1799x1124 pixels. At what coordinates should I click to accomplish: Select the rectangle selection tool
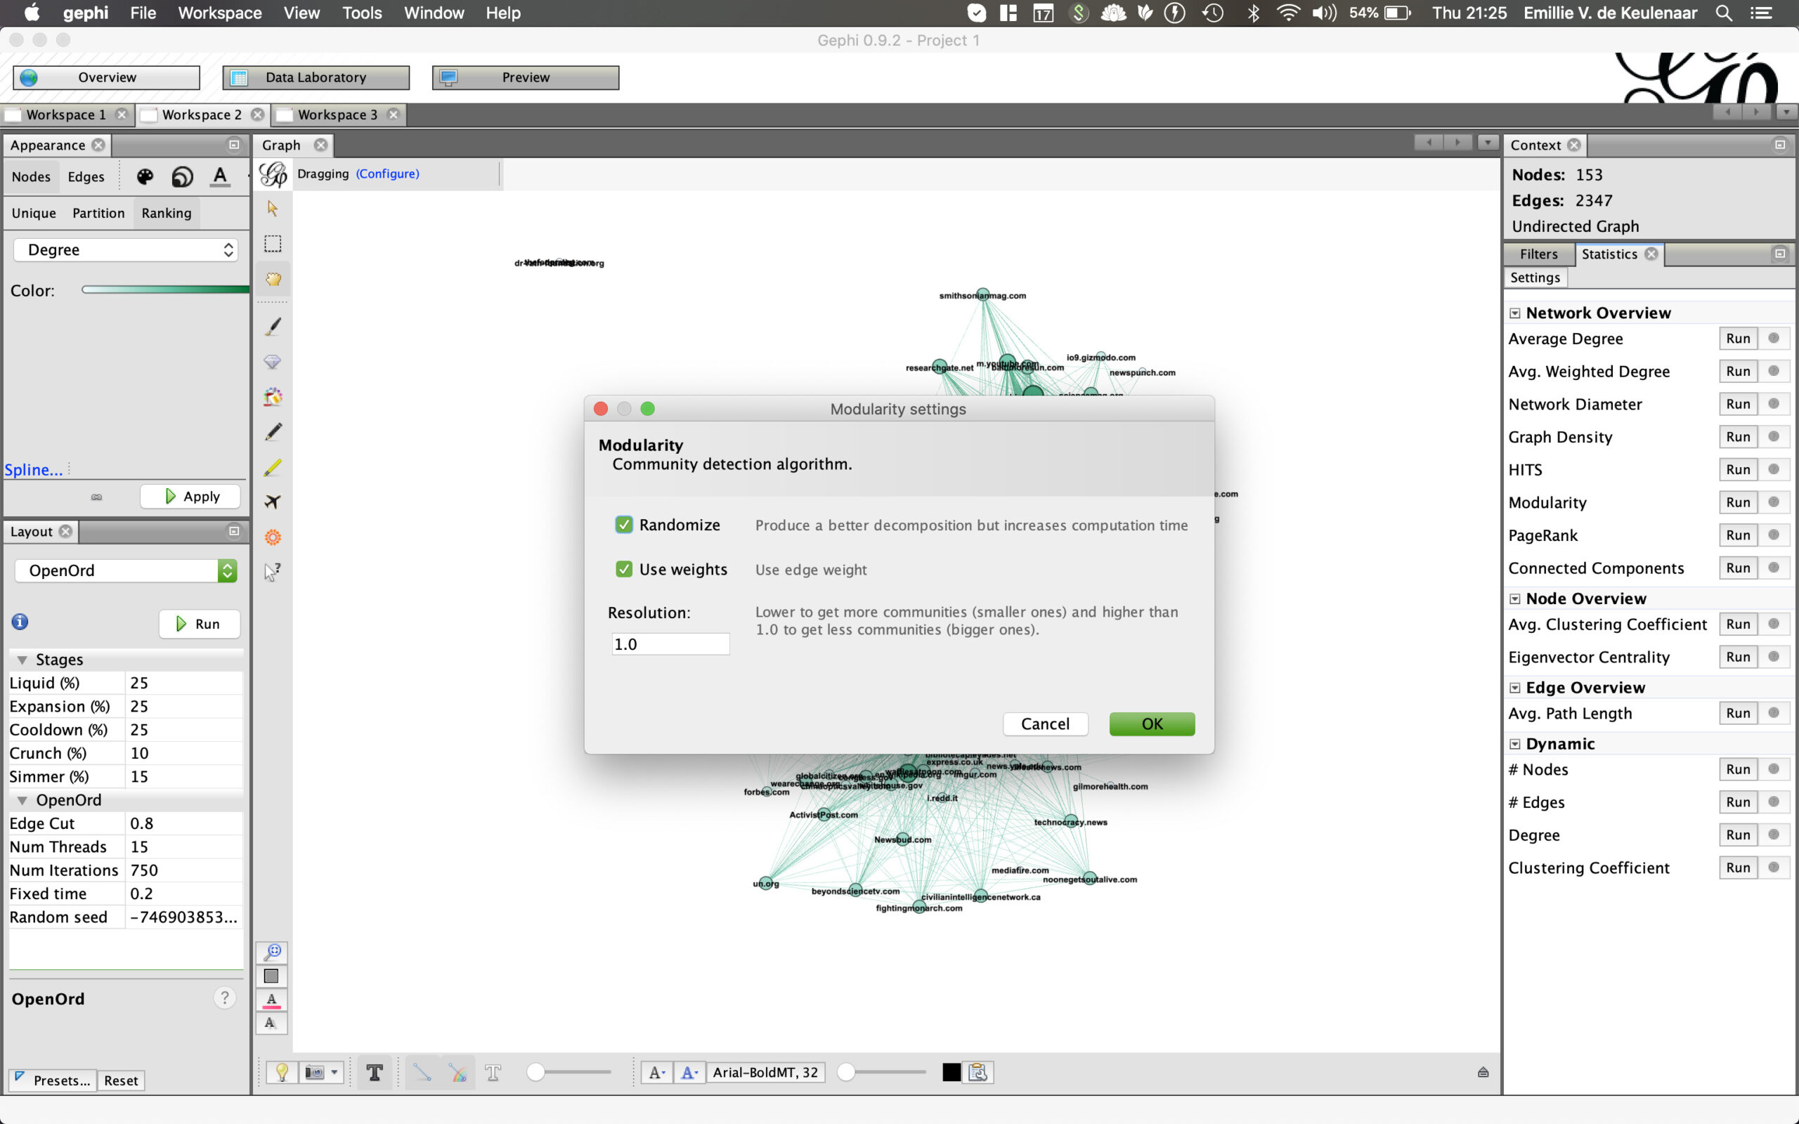coord(273,244)
